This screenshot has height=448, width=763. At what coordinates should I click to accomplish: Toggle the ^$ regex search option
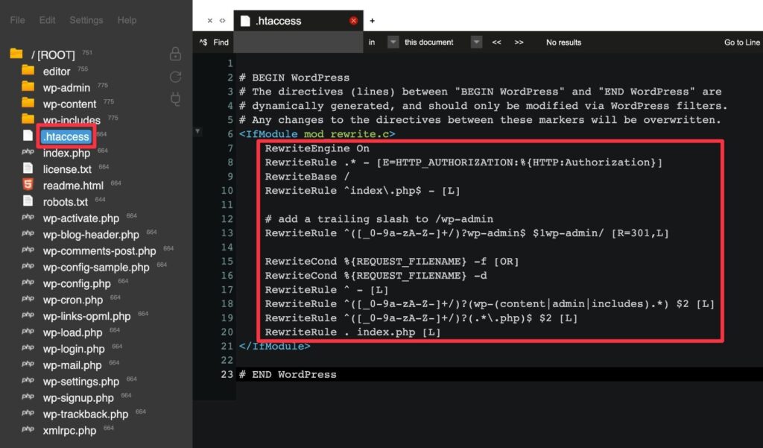pos(203,42)
